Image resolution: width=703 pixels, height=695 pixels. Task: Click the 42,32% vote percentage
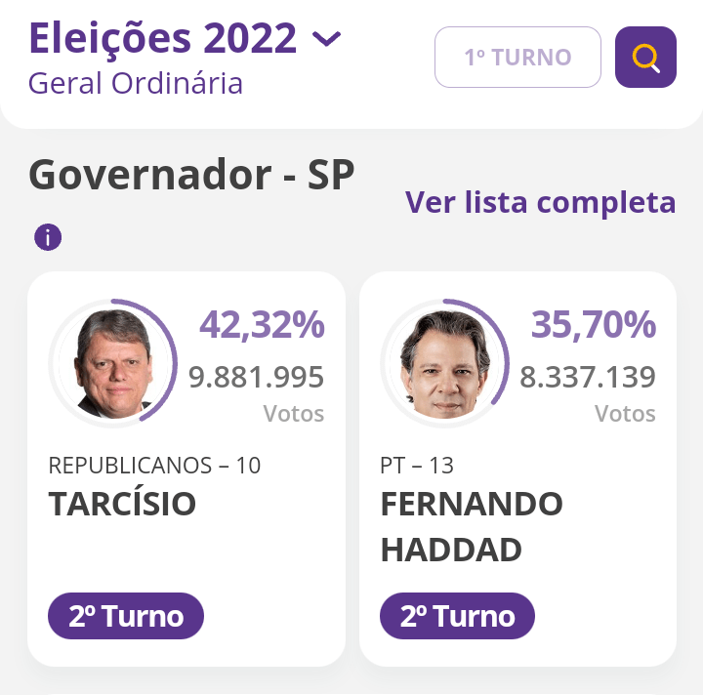(262, 325)
